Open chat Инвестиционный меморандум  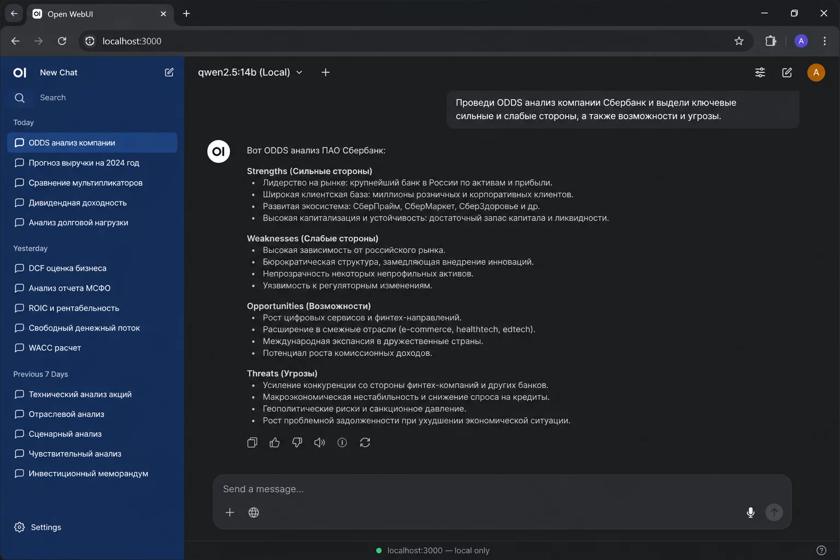pyautogui.click(x=92, y=474)
